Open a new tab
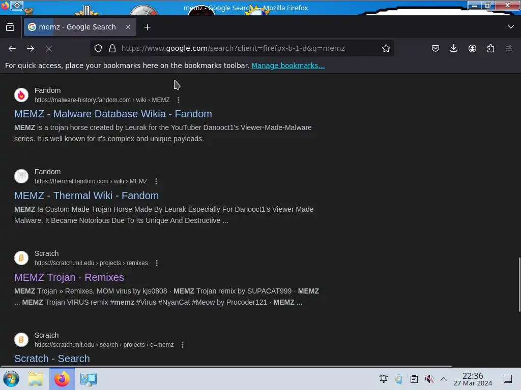 point(147,27)
